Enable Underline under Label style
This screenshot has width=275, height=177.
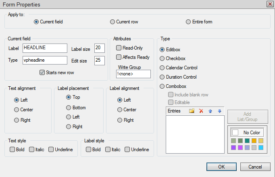pyautogui.click(x=127, y=150)
